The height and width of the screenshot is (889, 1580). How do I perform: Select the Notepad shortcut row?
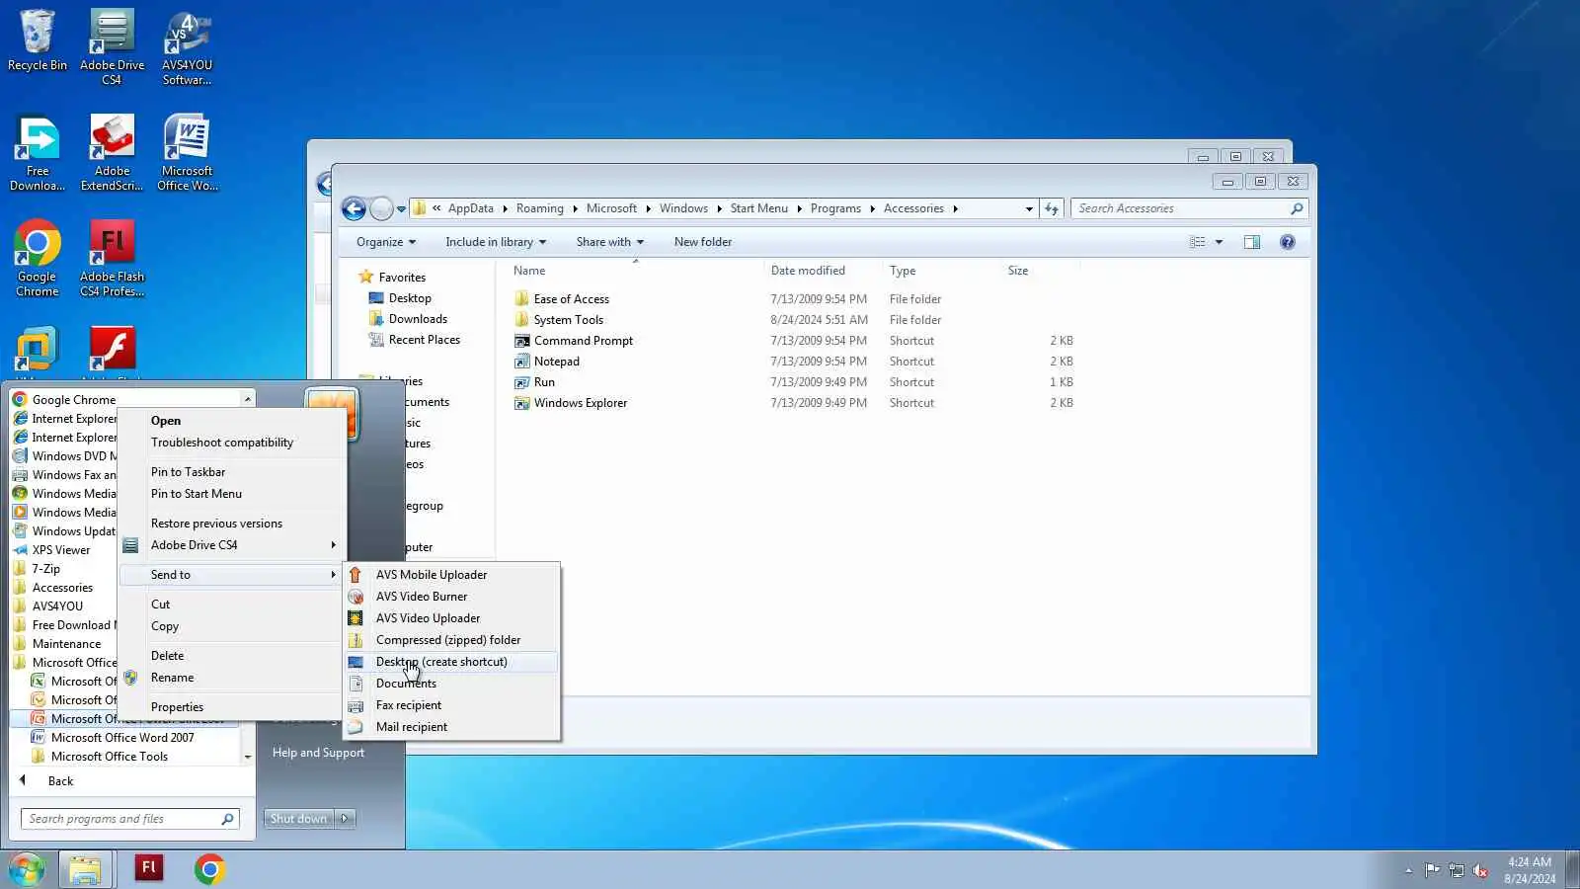pyautogui.click(x=794, y=362)
